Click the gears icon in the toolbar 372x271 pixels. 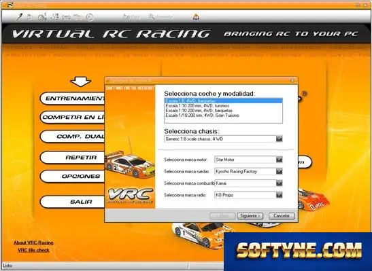(x=42, y=17)
